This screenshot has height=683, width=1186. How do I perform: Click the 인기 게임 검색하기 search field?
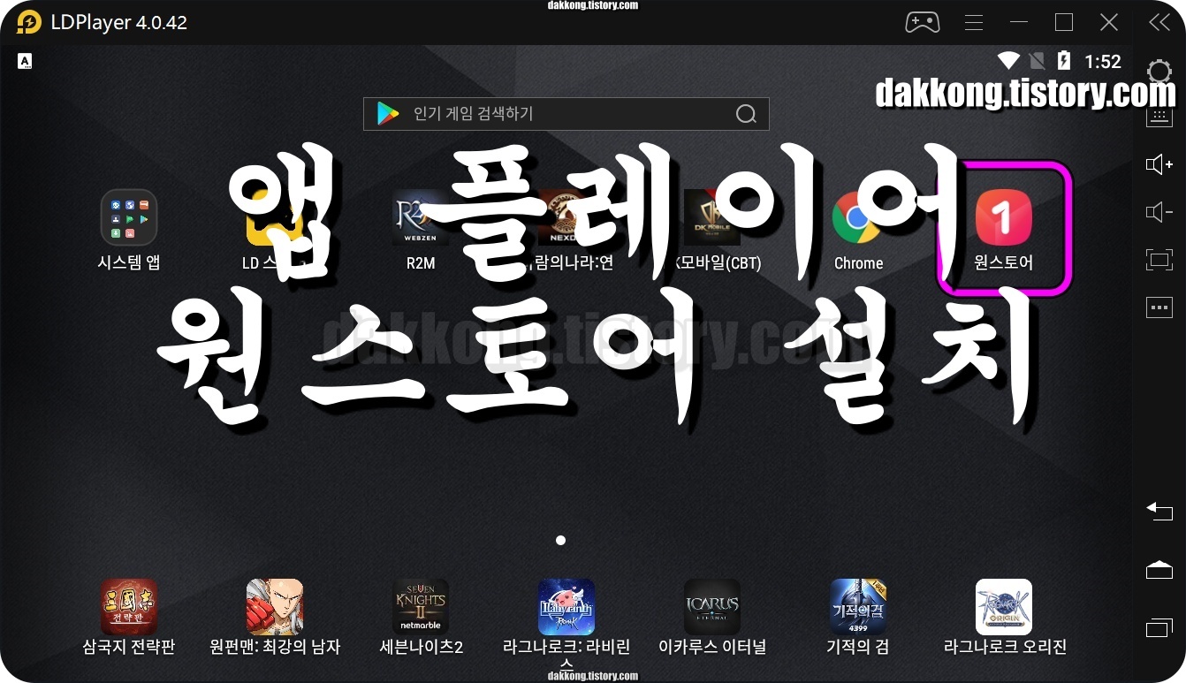[566, 114]
